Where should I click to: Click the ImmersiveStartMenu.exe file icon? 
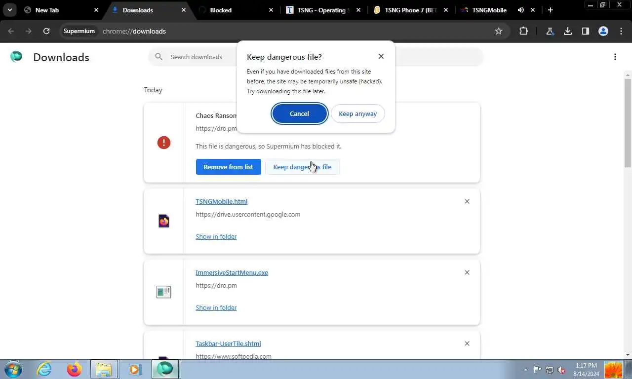(x=163, y=292)
